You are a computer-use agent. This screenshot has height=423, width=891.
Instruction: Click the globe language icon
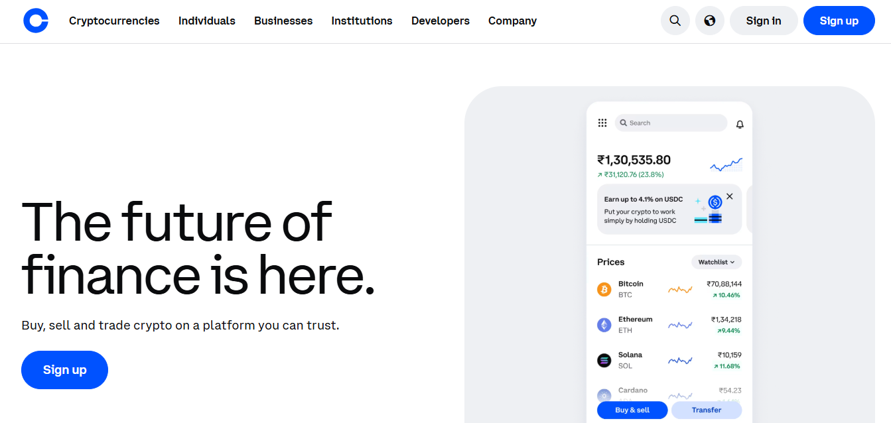pyautogui.click(x=710, y=21)
